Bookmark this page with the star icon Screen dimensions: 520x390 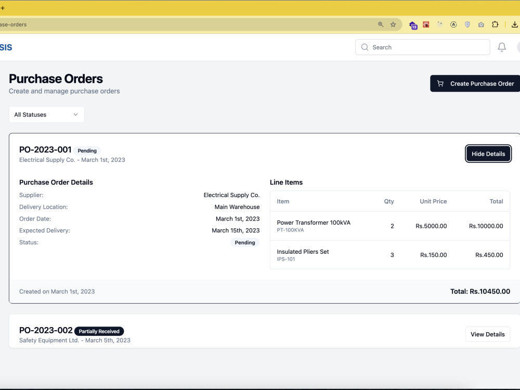393,24
